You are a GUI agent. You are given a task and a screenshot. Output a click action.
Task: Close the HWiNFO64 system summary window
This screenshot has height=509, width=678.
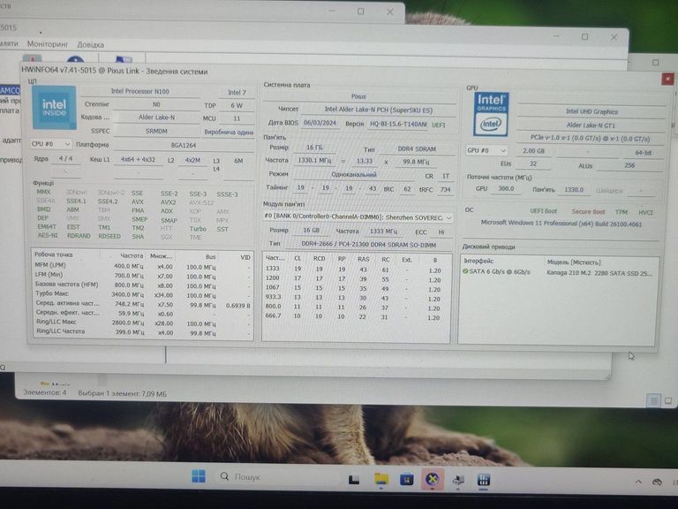pyautogui.click(x=667, y=79)
